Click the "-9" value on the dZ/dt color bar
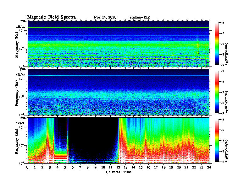 coord(223,162)
